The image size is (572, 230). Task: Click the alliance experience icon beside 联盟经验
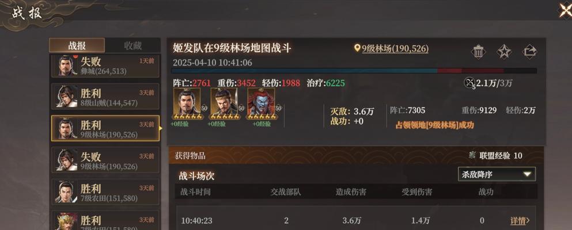click(x=472, y=156)
